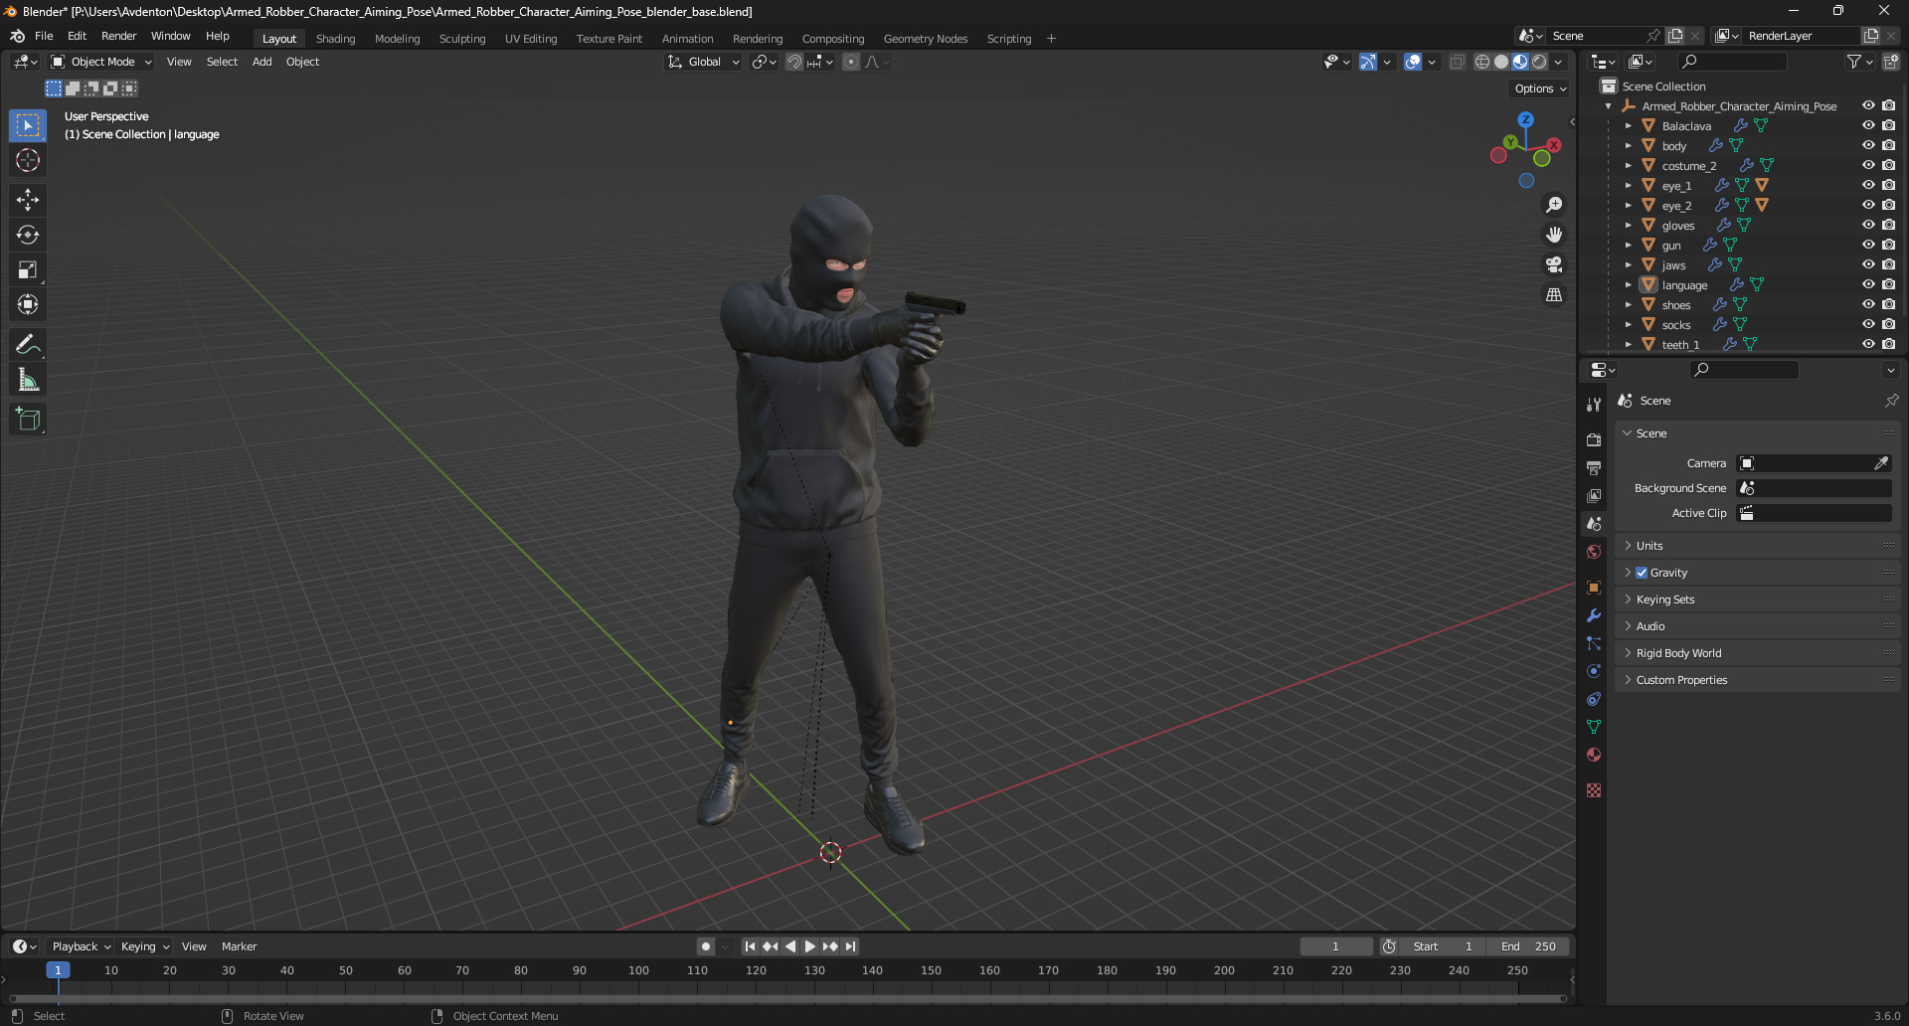Select the Move tool

tap(28, 200)
